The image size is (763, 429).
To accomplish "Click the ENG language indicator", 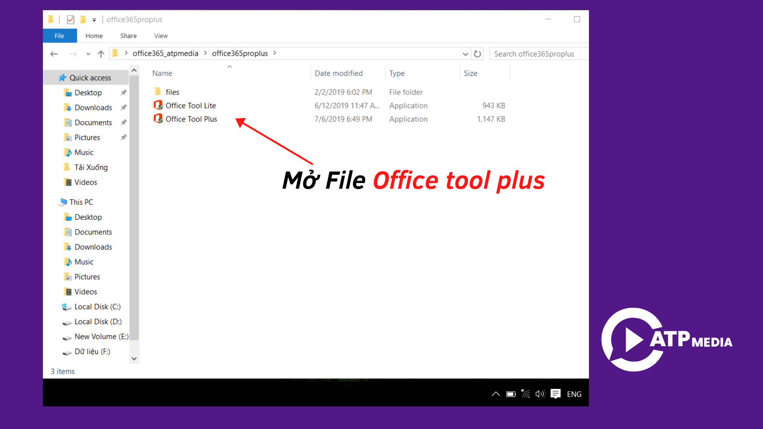I will (x=574, y=394).
